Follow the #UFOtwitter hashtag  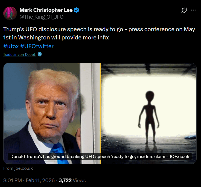tap(37, 46)
